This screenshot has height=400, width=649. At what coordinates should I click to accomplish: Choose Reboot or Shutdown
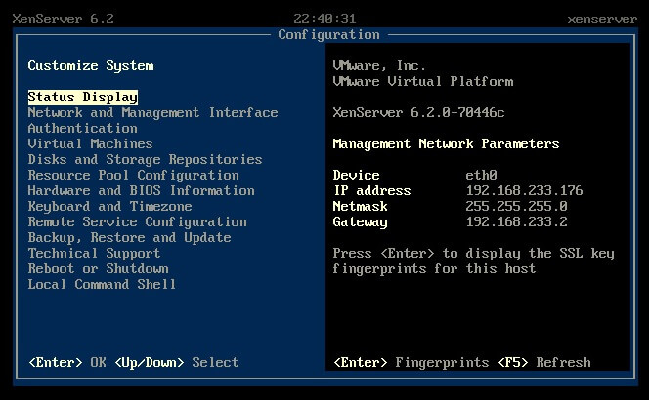pos(98,269)
